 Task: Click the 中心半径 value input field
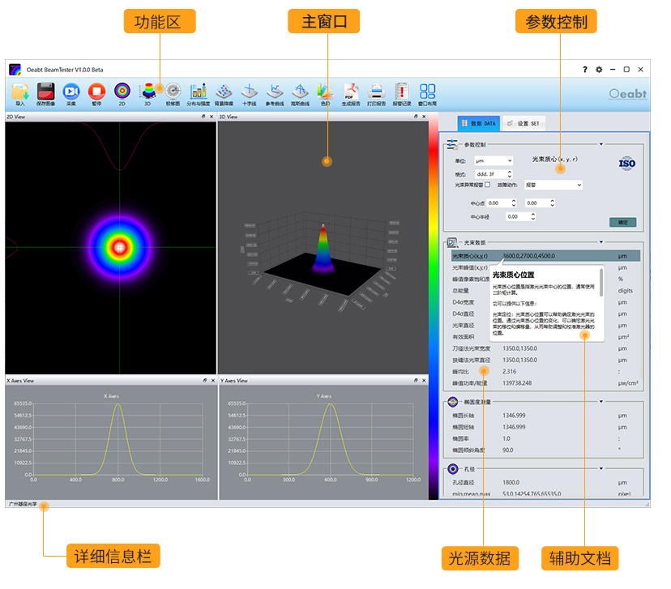518,217
